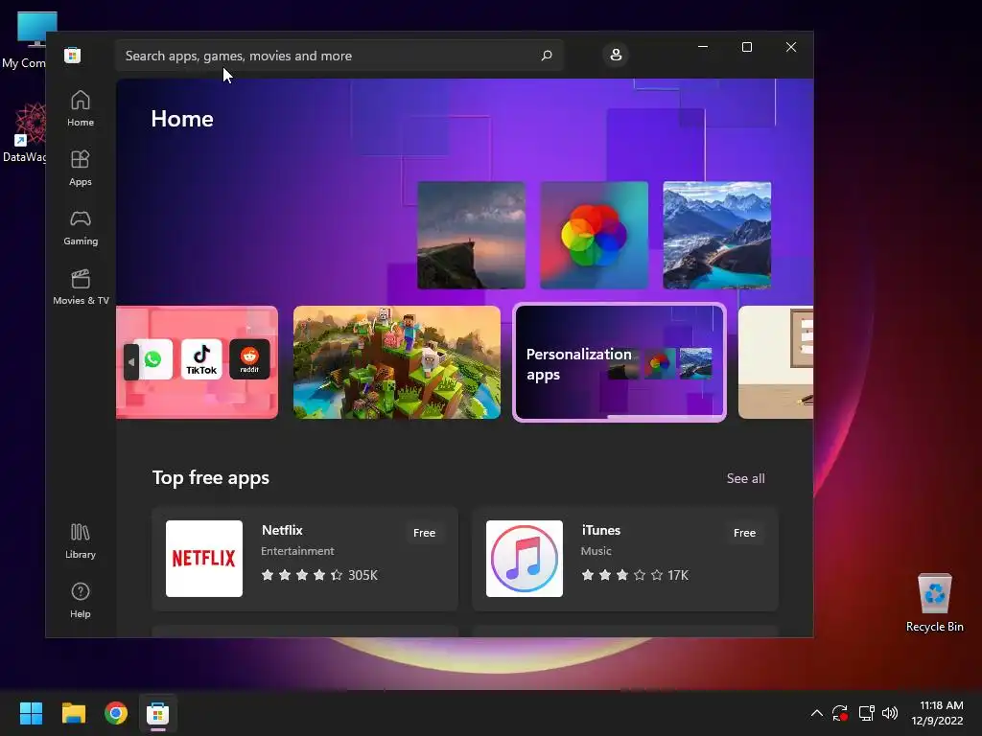Show hidden icons in system tray
Image resolution: width=982 pixels, height=736 pixels.
[x=817, y=713]
